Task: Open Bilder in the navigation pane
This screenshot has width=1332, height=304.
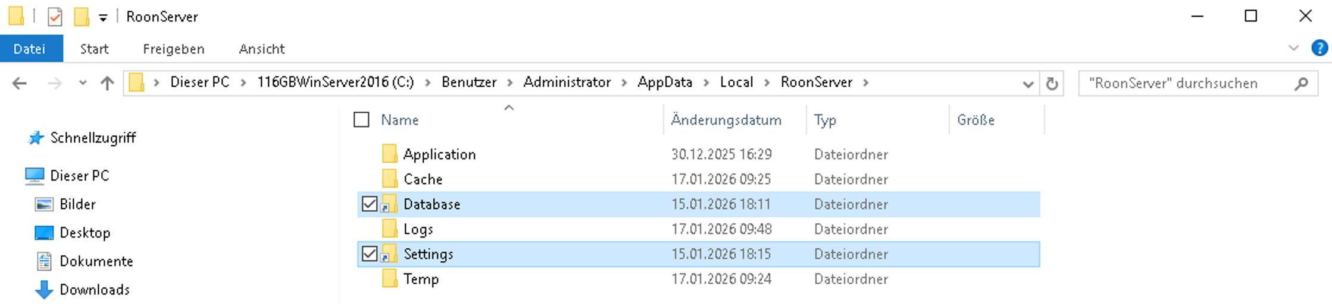Action: tap(77, 204)
